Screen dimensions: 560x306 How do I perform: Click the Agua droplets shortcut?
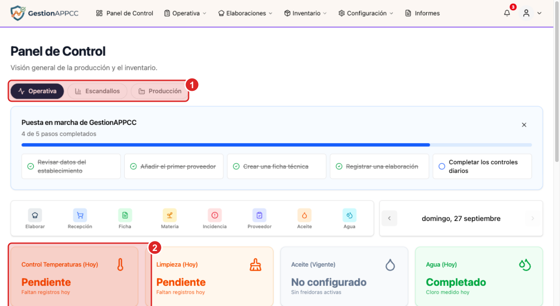350,215
